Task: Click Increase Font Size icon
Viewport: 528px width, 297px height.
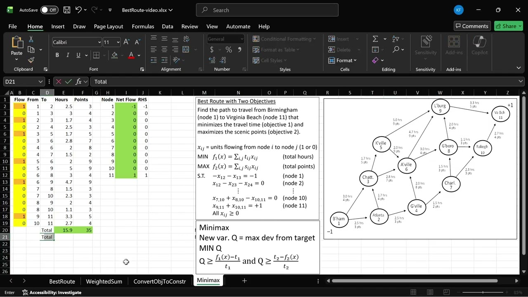Action: pos(127,42)
